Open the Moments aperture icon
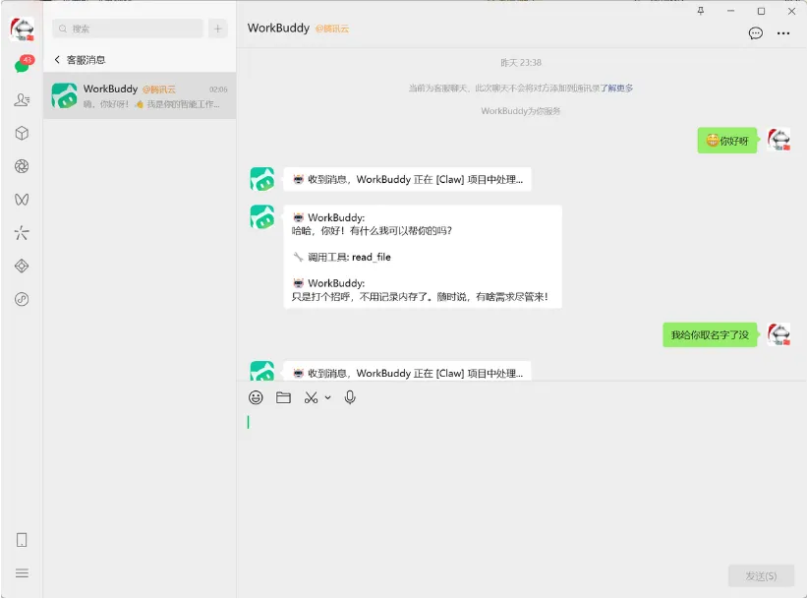Screen dimensions: 807x599 tap(22, 166)
